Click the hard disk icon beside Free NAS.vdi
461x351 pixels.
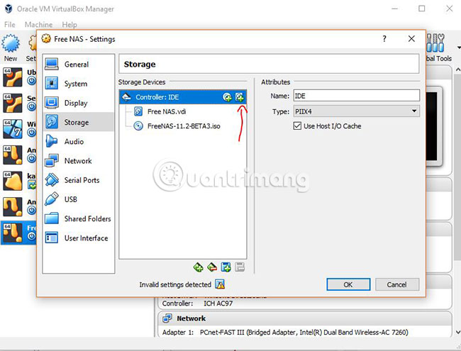tap(138, 111)
